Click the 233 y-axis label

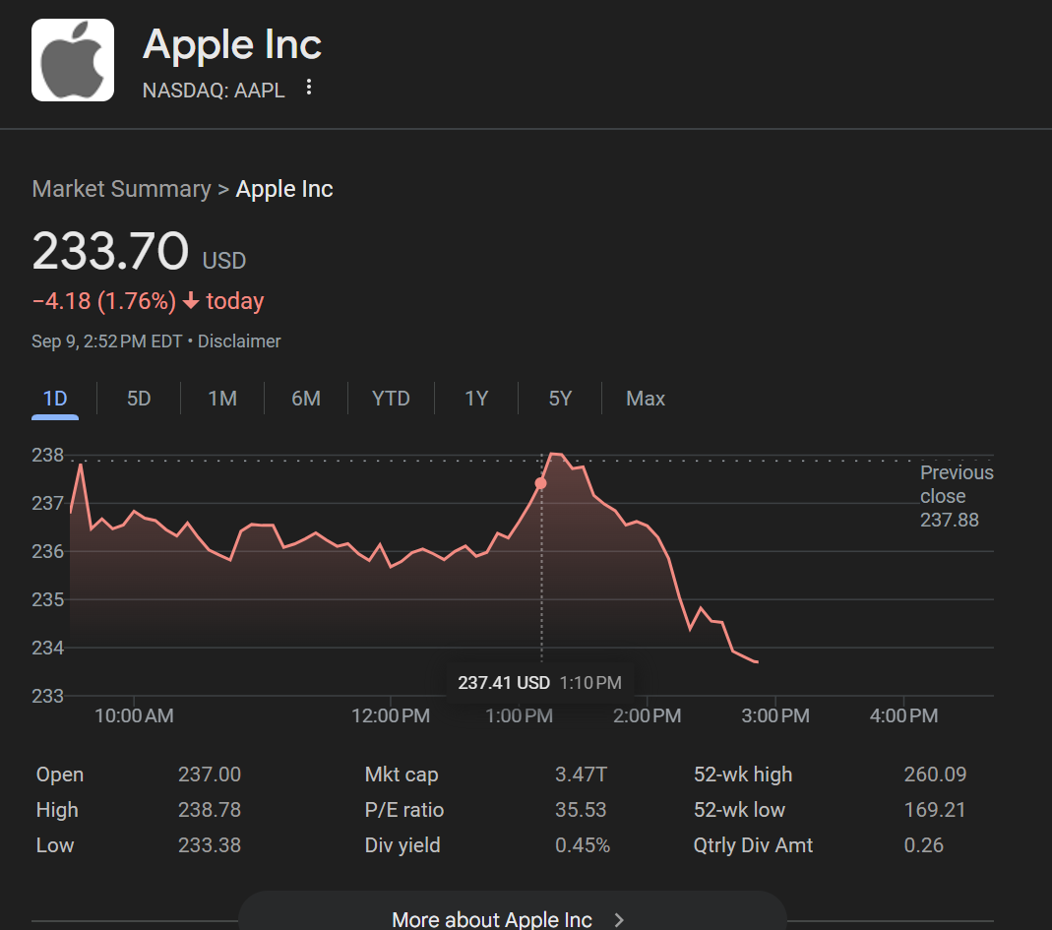pos(47,697)
